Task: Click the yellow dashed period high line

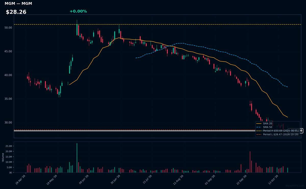Action: 157,24
